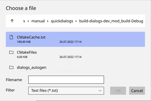Click the CMakeCache.txt file icon
This screenshot has height=101, width=151.
pos(11,37)
